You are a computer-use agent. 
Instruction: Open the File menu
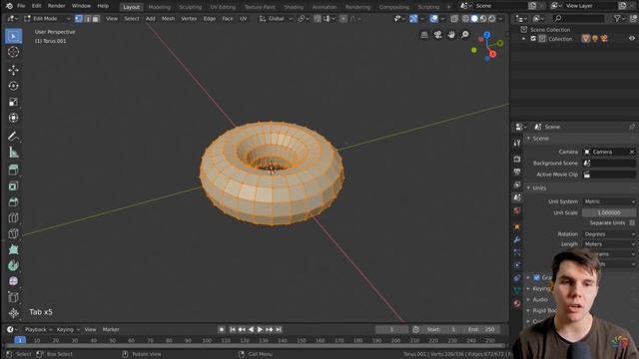21,6
